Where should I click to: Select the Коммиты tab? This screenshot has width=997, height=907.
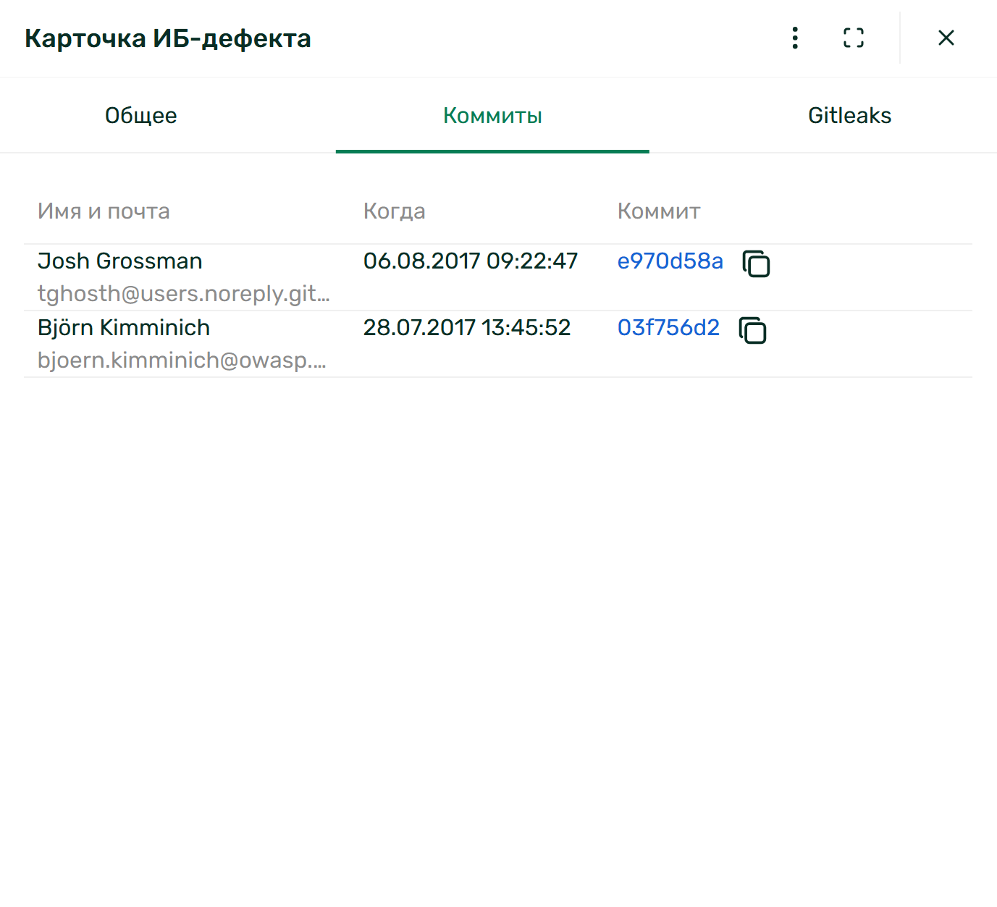(x=492, y=116)
